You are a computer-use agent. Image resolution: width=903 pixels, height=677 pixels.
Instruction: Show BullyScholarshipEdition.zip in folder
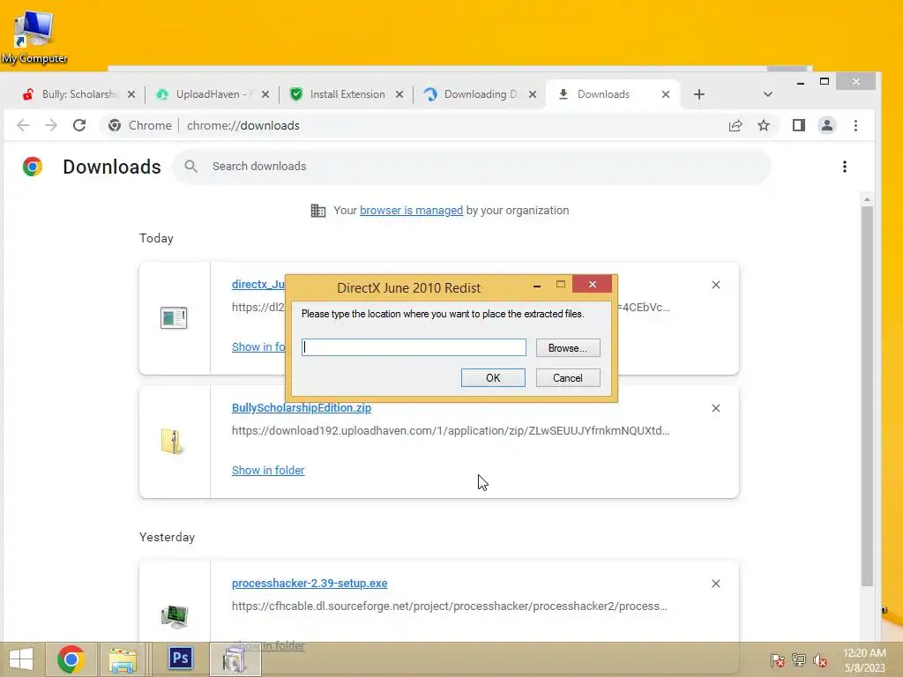[x=268, y=471]
